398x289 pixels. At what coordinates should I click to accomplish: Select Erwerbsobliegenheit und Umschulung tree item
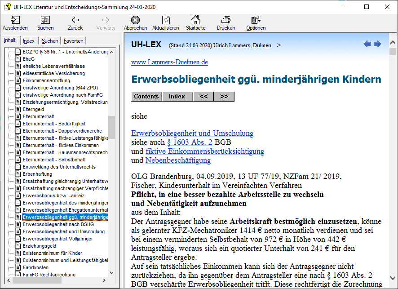coord(64,231)
